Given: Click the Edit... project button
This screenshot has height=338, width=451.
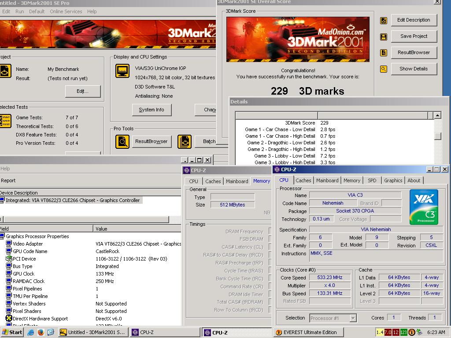Looking at the screenshot, I should click(83, 92).
